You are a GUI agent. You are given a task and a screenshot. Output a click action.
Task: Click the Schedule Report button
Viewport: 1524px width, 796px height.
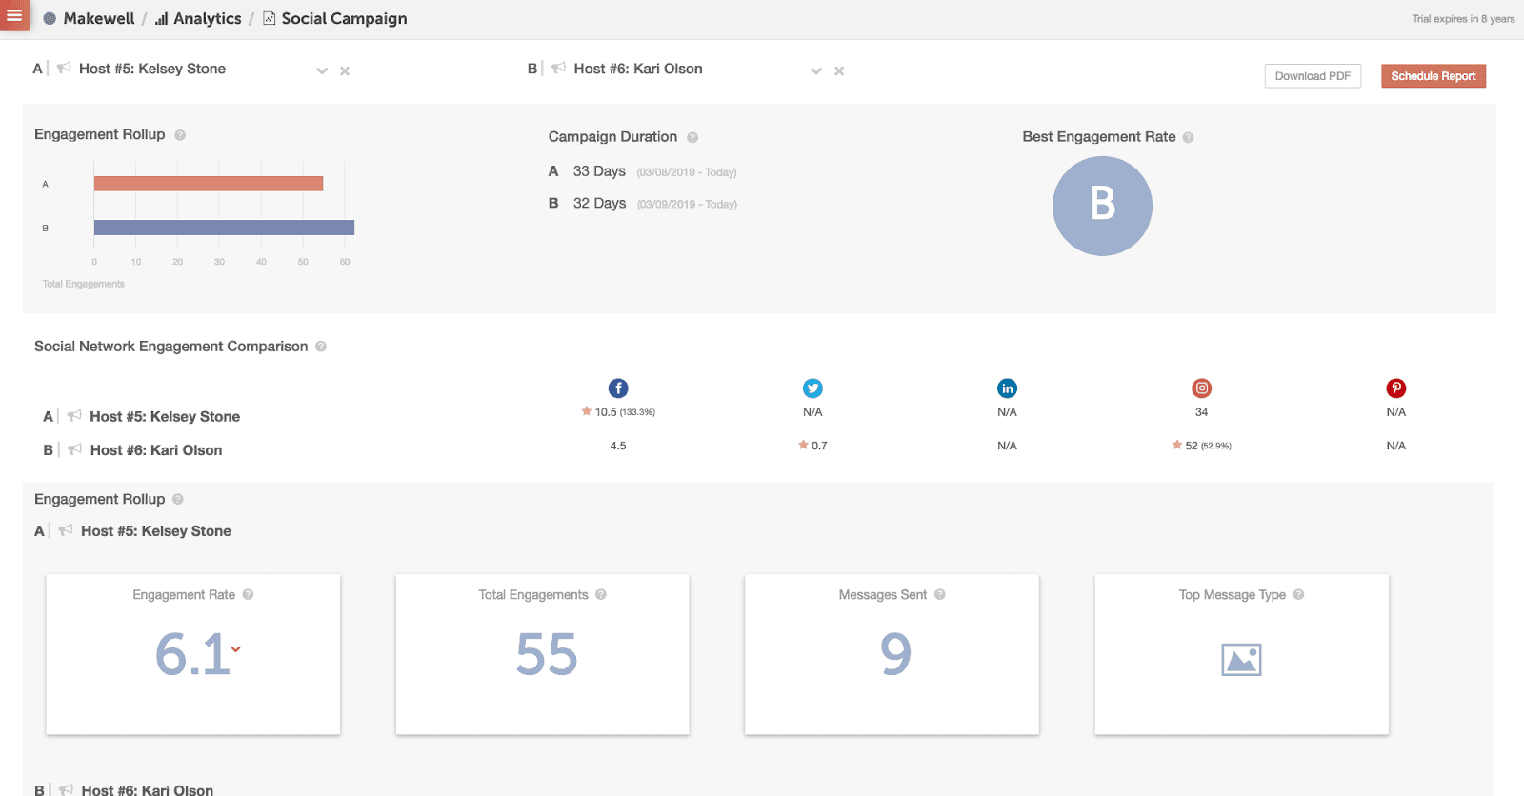(x=1433, y=76)
